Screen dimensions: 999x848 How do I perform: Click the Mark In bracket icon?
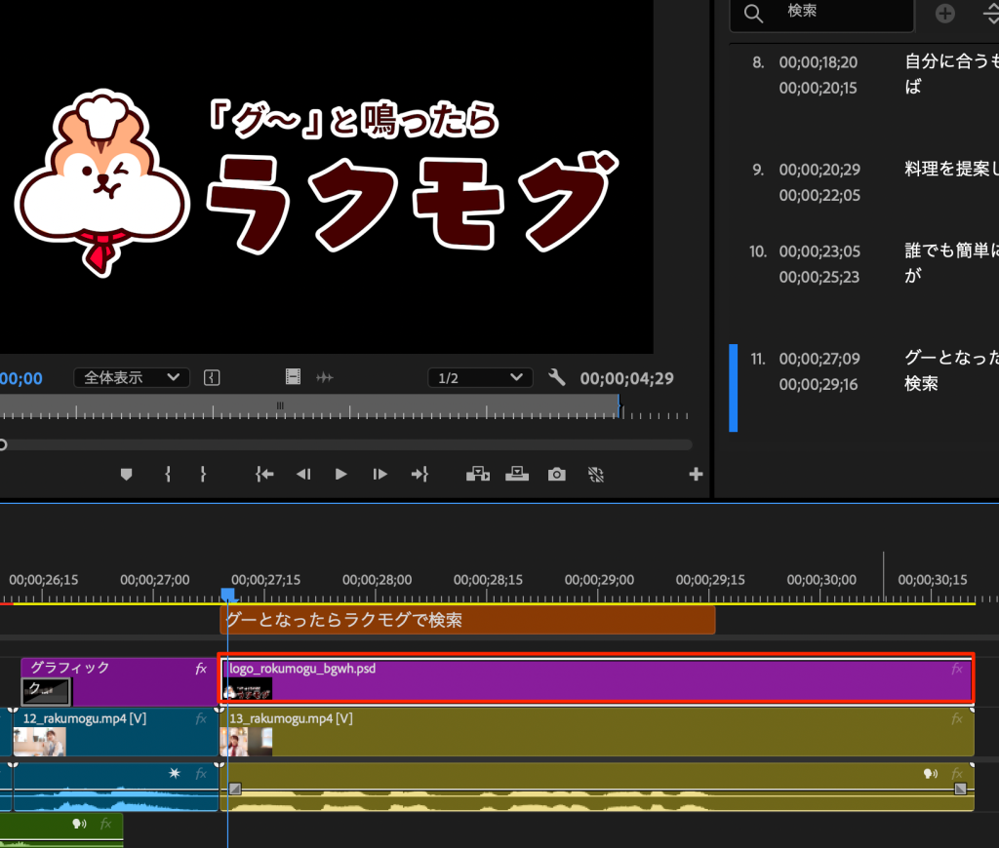pyautogui.click(x=169, y=475)
